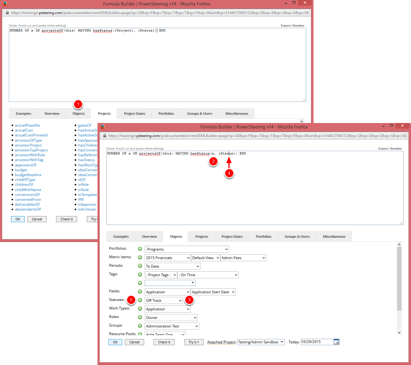The height and width of the screenshot is (365, 411).
Task: Click OK button in front window
Action: [x=115, y=342]
